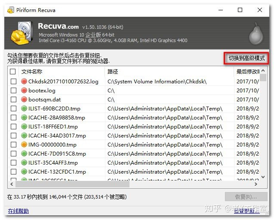Image resolution: width=274 pixels, height=220 pixels.
Task: Sort by the 路径 column header
Action: click(169, 72)
